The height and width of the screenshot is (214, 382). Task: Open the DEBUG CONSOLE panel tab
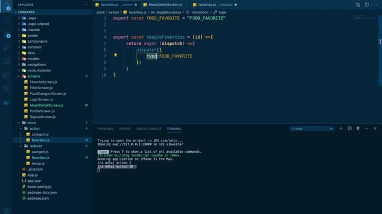tap(149, 128)
